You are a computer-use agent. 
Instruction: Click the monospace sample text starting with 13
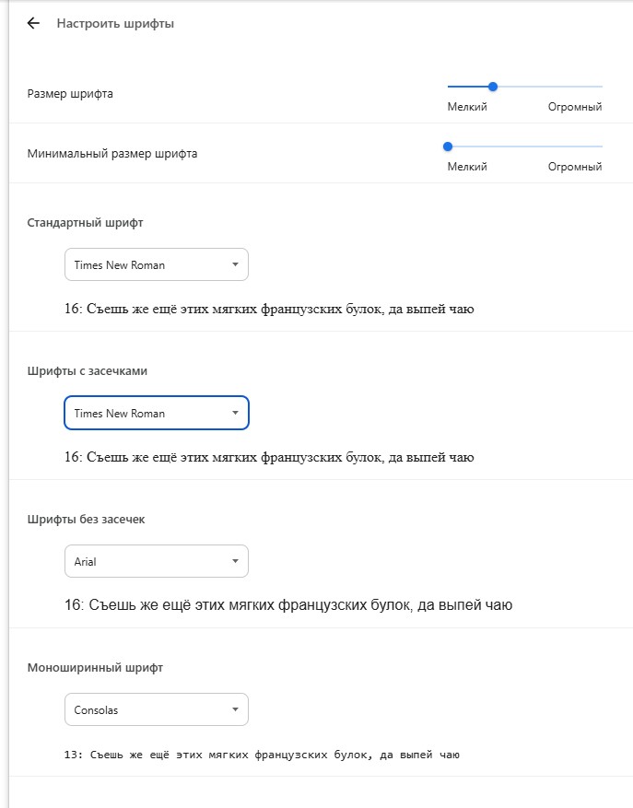[x=262, y=755]
